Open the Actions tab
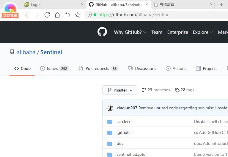The height and width of the screenshot is (157, 228). (x=176, y=68)
